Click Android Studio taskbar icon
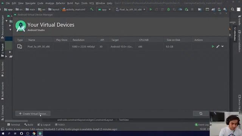Screen dimensions: 242x136 coord(40,133)
